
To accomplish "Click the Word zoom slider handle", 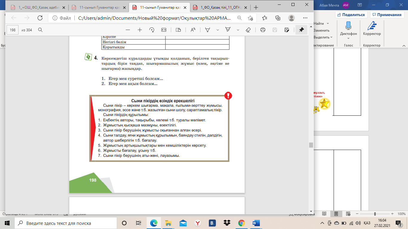I will (x=375, y=214).
